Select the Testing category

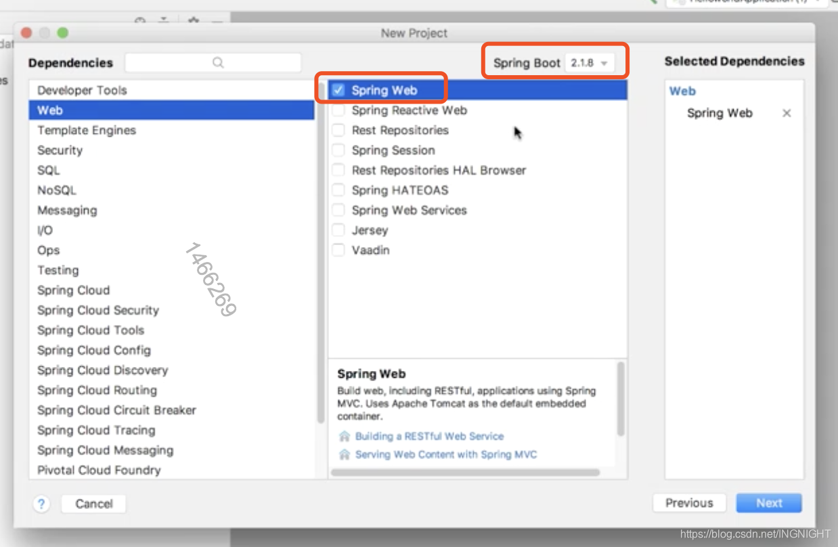(x=172, y=270)
